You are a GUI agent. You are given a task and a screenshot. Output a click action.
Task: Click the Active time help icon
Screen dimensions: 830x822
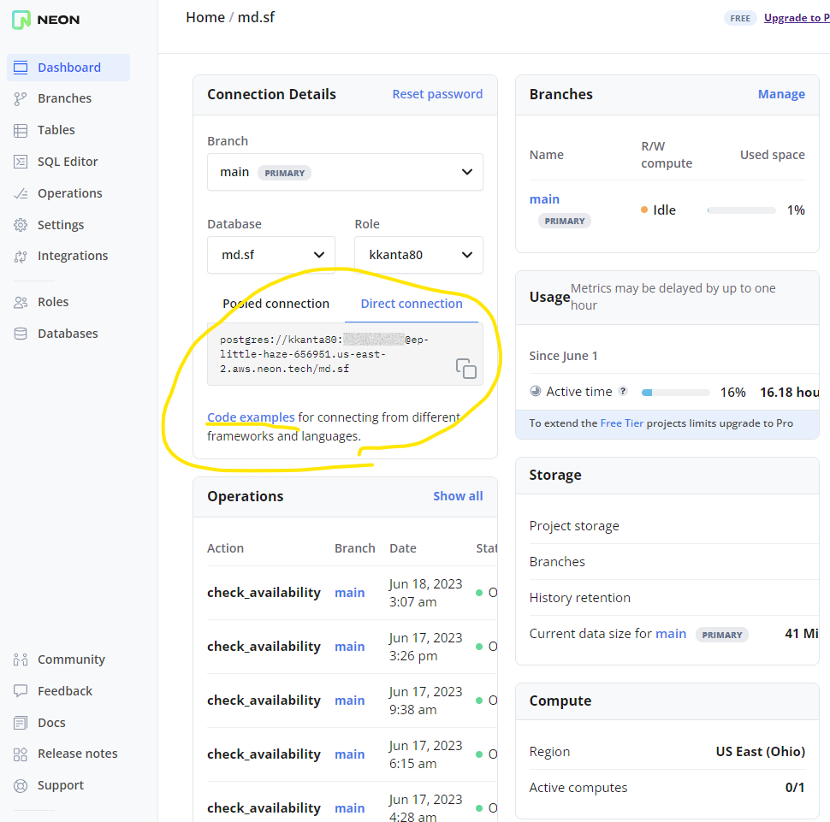click(623, 391)
